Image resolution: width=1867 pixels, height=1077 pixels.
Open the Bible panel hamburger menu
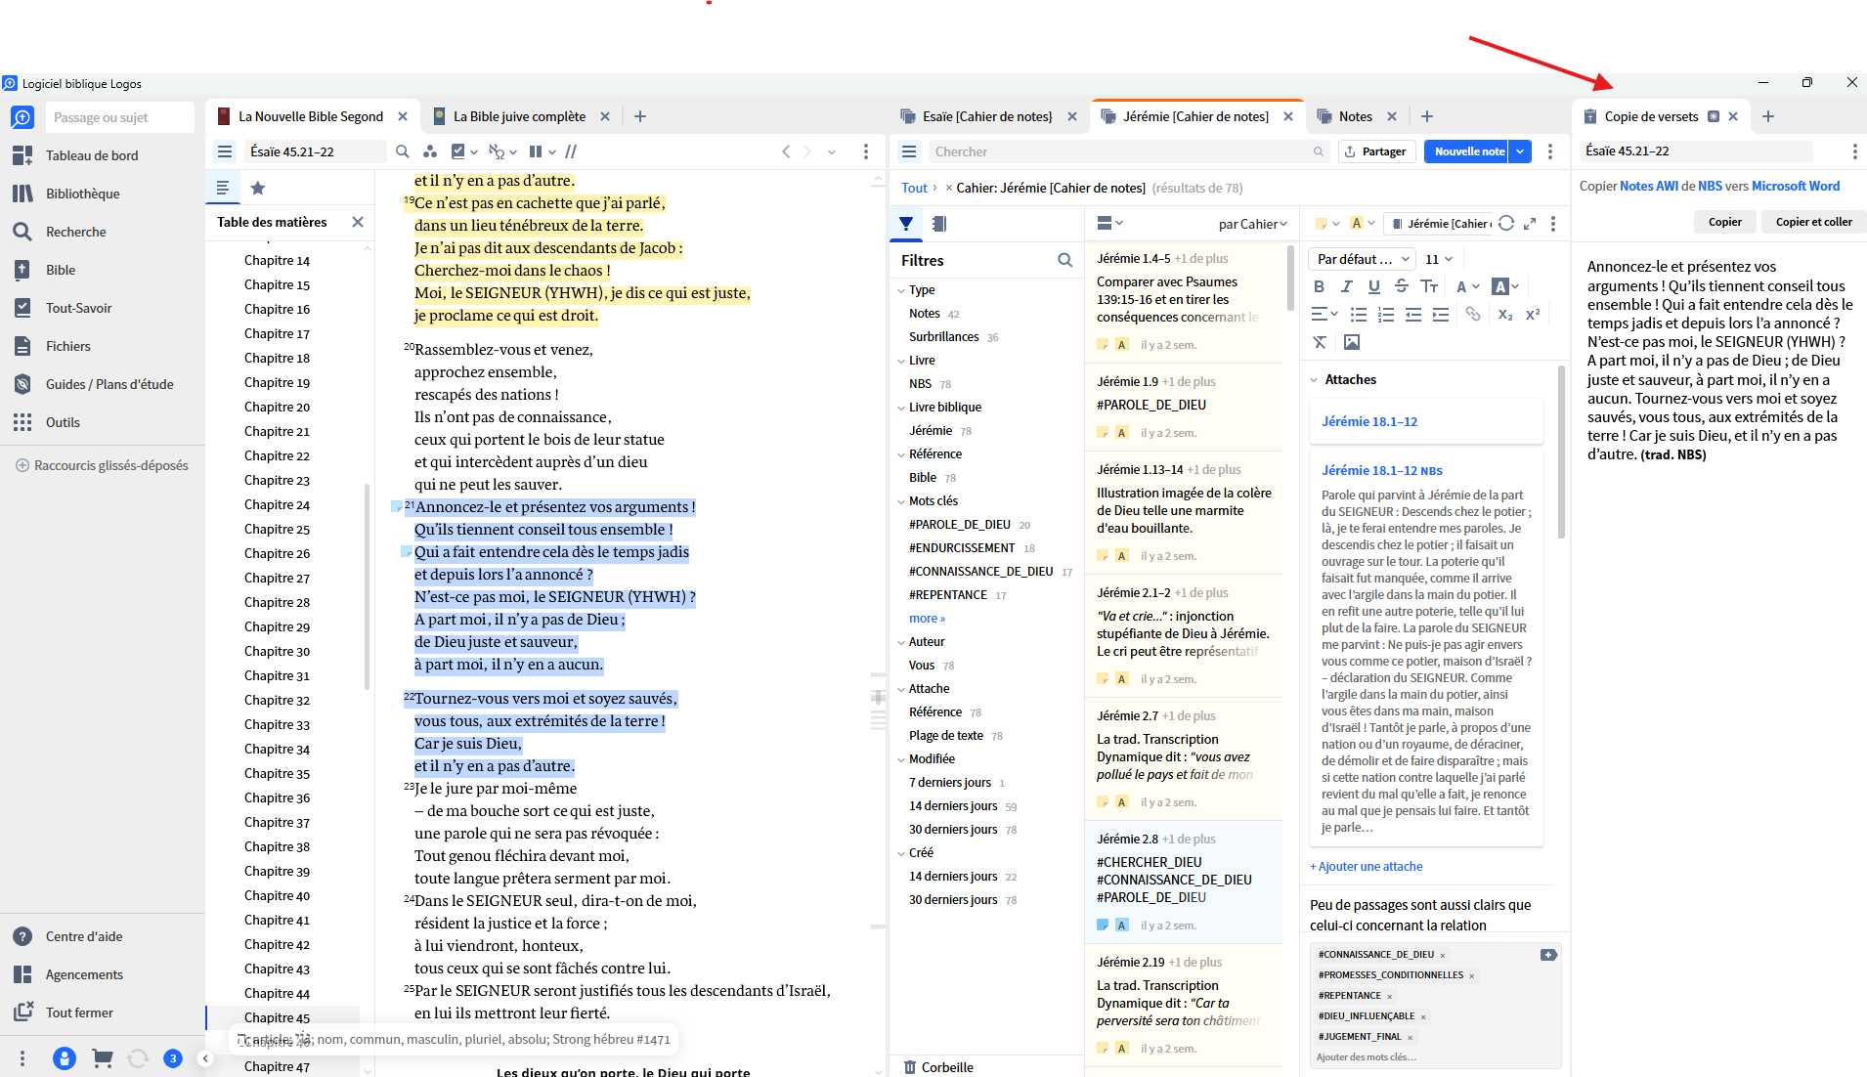click(x=225, y=151)
